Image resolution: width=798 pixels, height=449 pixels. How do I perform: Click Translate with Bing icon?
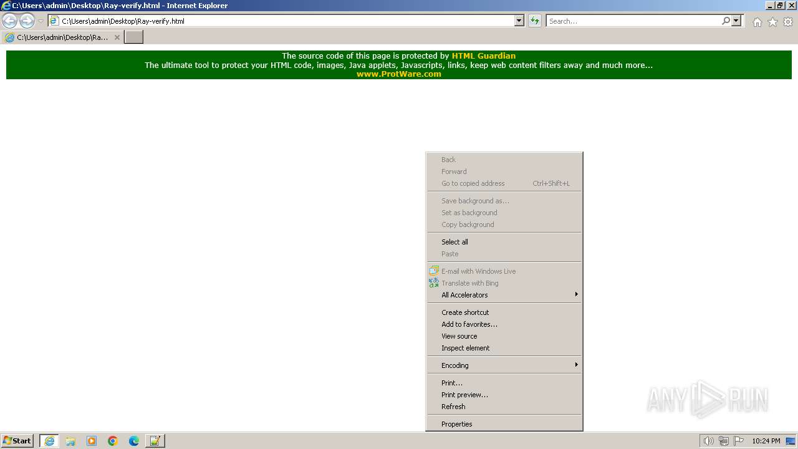[434, 282]
